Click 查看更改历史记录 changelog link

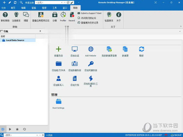click(x=88, y=23)
